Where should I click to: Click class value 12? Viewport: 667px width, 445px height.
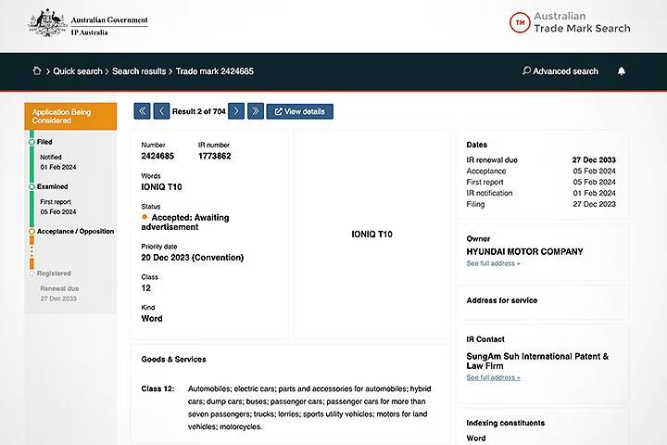click(x=146, y=288)
